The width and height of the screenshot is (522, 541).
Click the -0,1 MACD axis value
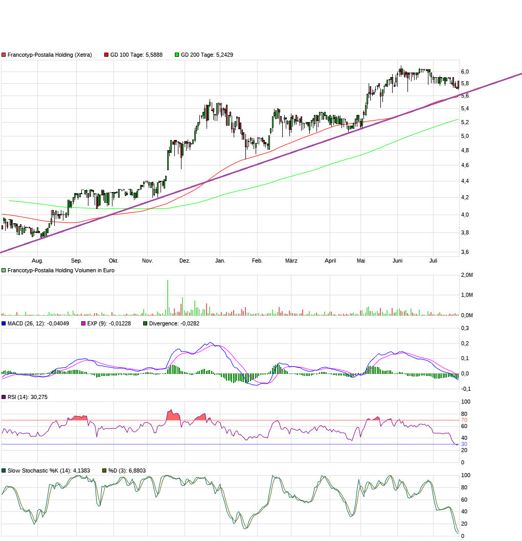point(466,389)
